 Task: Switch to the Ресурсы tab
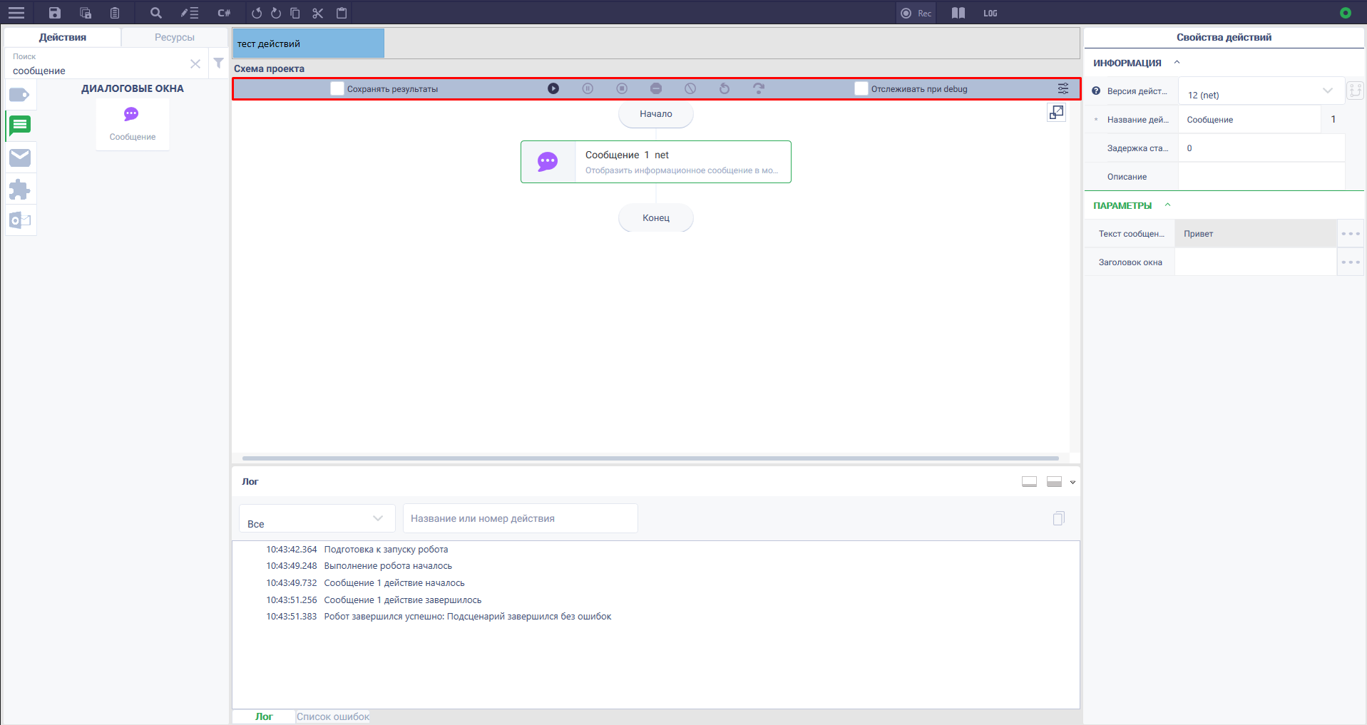tap(175, 37)
